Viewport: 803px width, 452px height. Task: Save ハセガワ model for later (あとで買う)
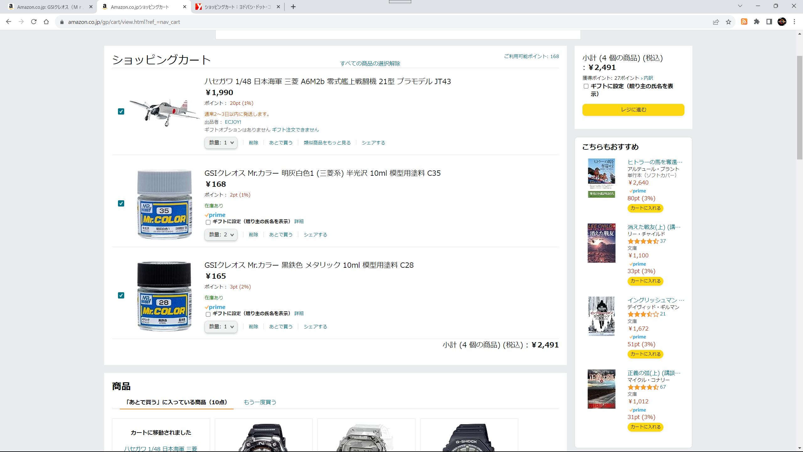coord(281,143)
